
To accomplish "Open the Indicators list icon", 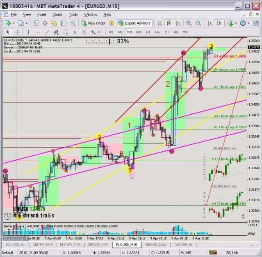I will tap(230, 23).
